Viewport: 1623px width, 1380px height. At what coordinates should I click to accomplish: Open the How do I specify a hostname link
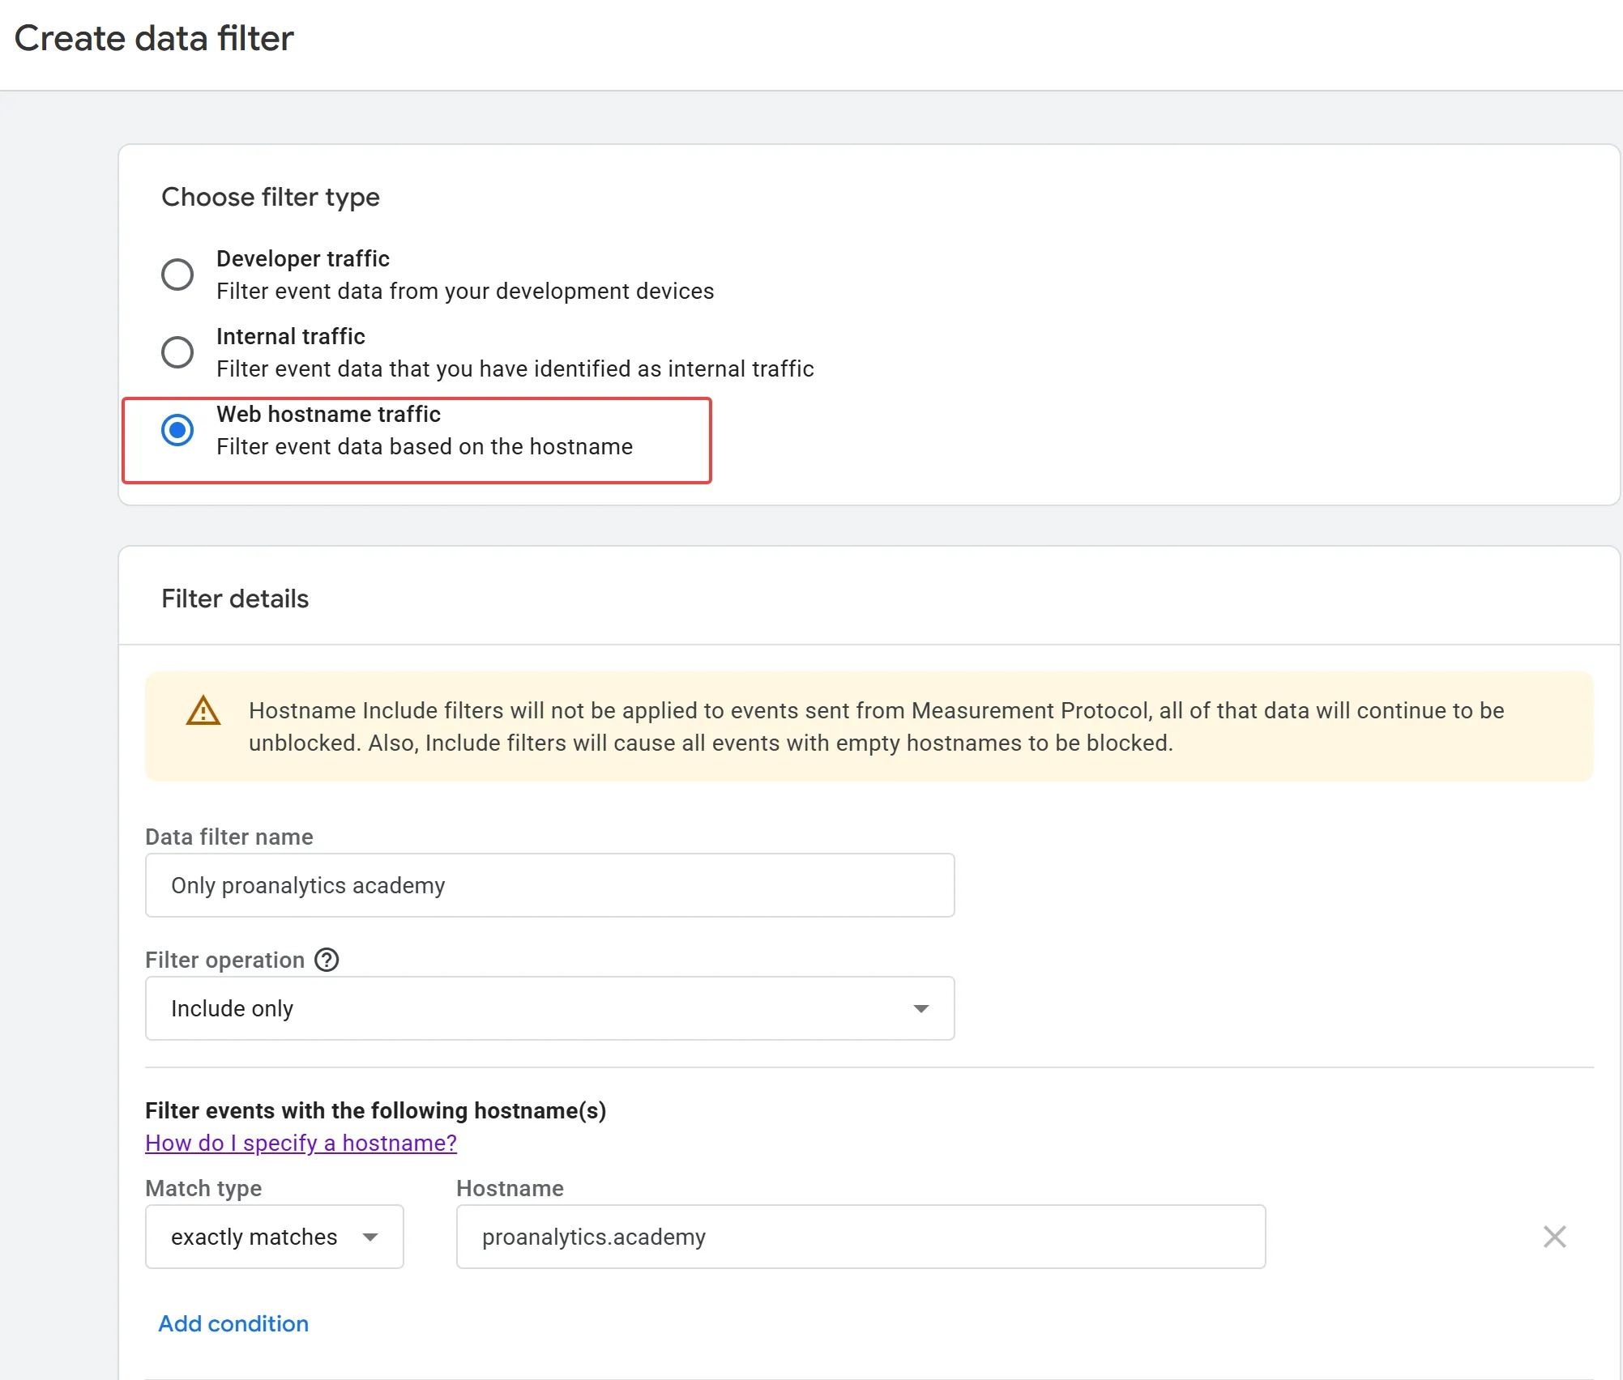[x=301, y=1143]
